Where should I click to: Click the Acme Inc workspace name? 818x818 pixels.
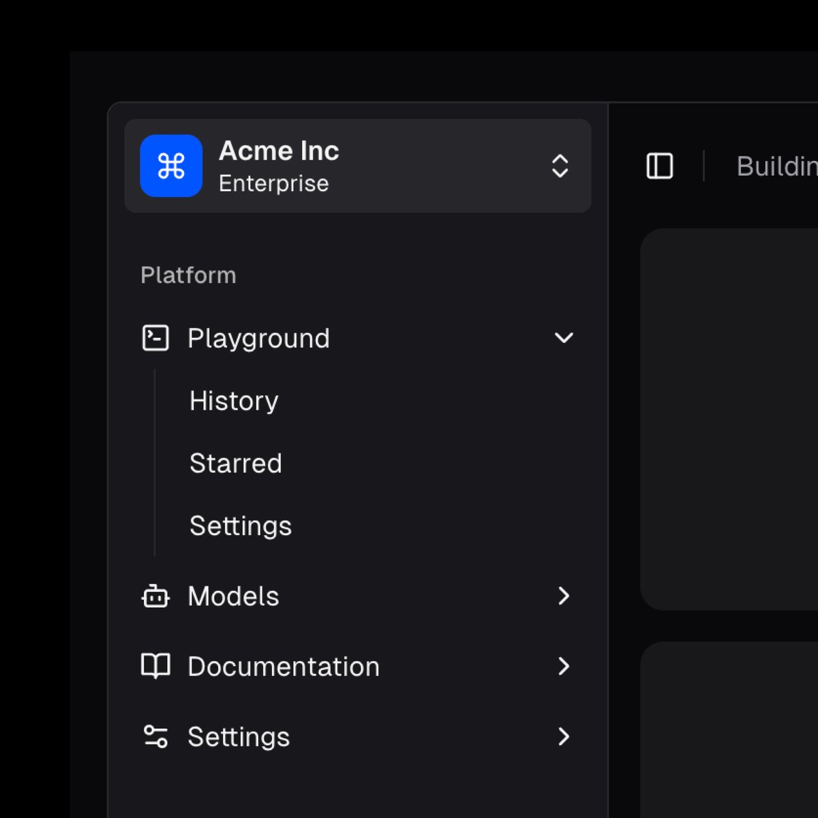[x=279, y=151]
